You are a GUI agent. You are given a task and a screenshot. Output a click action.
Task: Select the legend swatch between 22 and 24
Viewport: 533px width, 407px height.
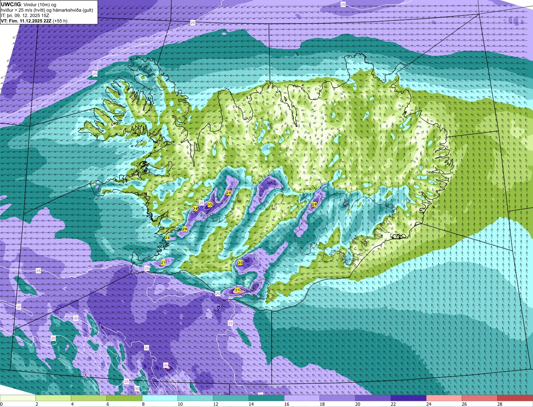pos(409,398)
